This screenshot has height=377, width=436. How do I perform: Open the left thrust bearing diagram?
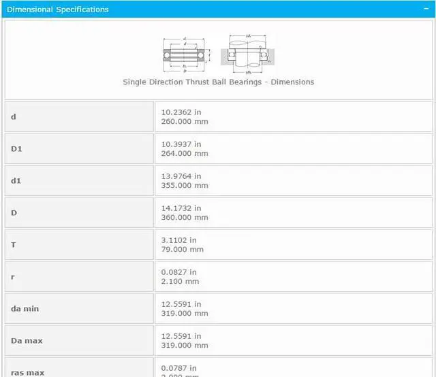pos(186,53)
